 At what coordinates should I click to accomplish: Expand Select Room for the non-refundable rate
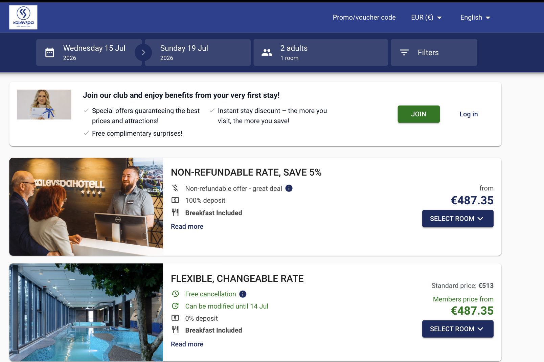(458, 219)
